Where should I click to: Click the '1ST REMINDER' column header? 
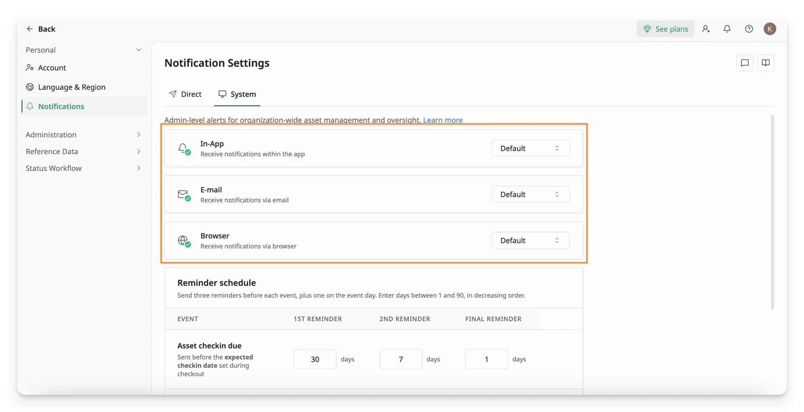pos(317,319)
